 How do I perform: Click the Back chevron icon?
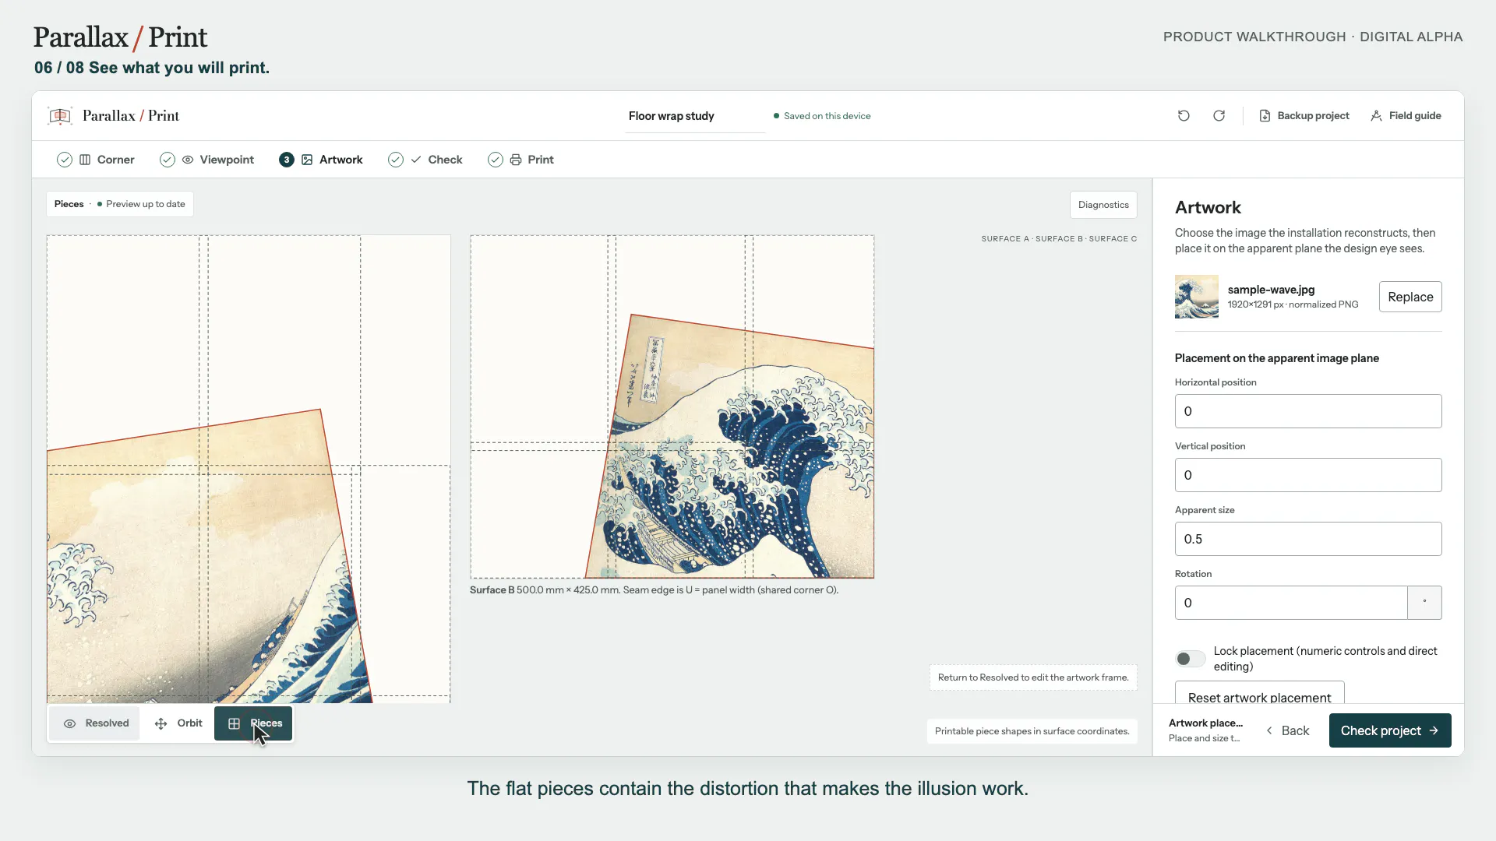1269,730
